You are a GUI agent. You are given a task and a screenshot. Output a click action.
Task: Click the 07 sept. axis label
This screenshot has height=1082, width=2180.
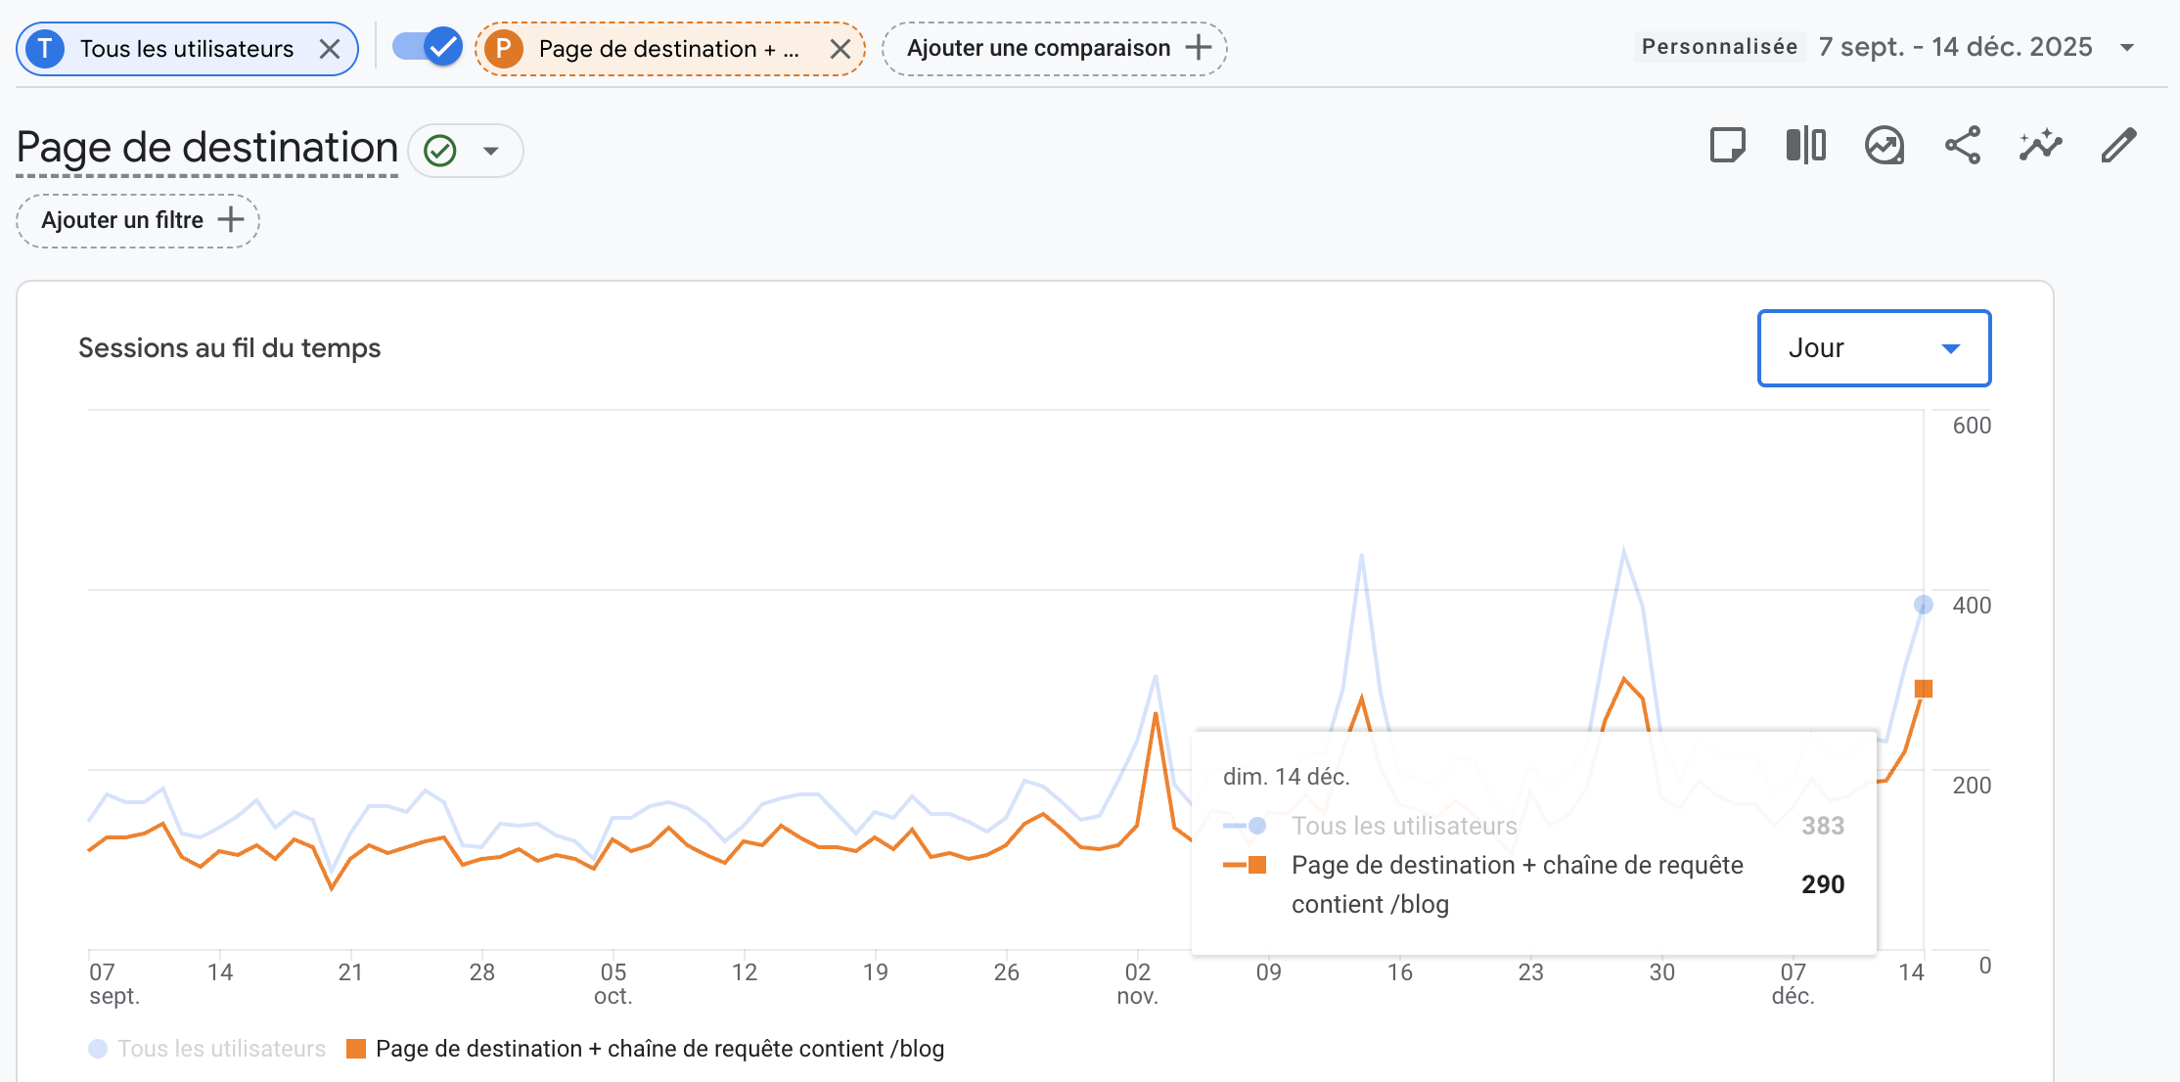[114, 984]
